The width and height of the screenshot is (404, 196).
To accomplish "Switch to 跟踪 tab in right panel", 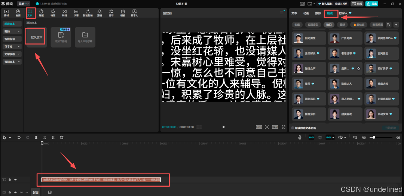I will (x=318, y=13).
